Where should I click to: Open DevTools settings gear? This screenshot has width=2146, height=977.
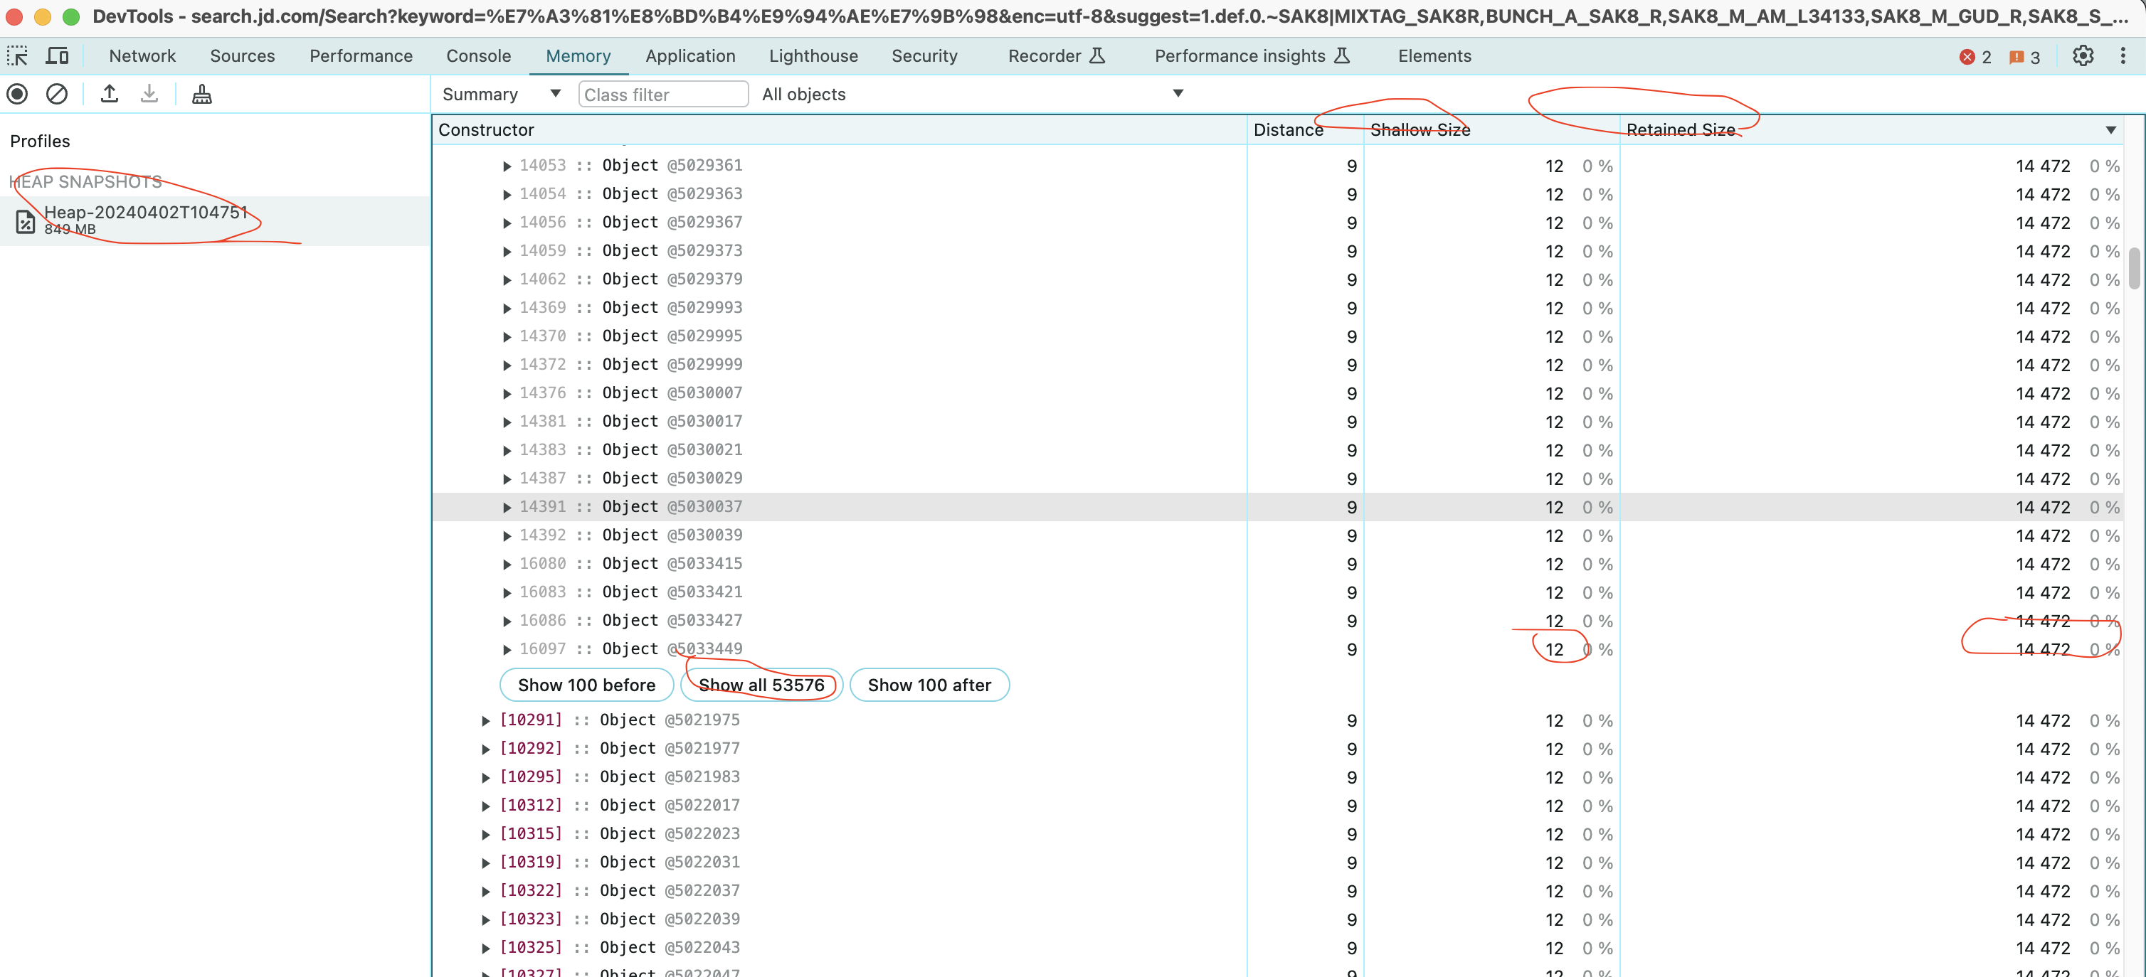pyautogui.click(x=2083, y=55)
